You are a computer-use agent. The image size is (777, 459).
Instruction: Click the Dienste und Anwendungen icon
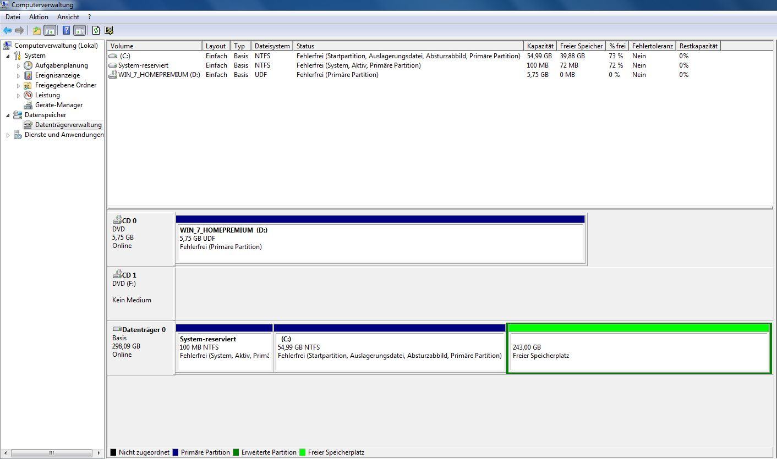coord(18,135)
